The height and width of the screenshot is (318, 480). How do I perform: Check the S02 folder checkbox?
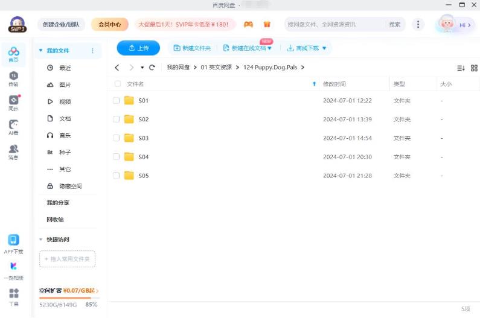[116, 119]
